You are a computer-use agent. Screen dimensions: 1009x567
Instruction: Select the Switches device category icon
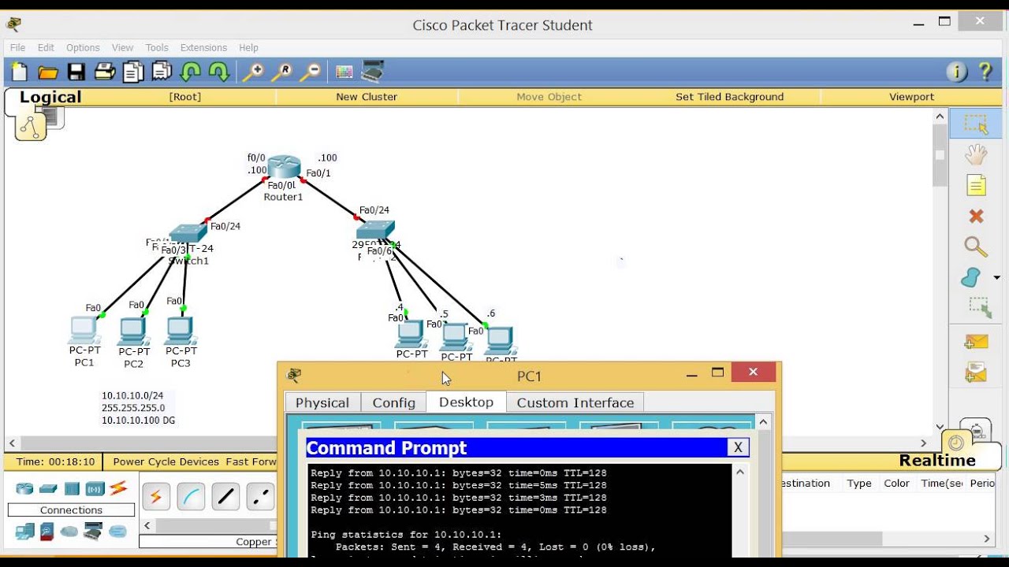(49, 489)
